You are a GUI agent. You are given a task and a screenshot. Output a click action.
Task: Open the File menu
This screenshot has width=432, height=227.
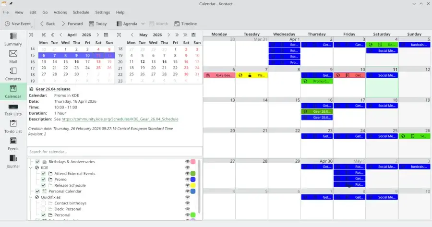click(x=5, y=12)
